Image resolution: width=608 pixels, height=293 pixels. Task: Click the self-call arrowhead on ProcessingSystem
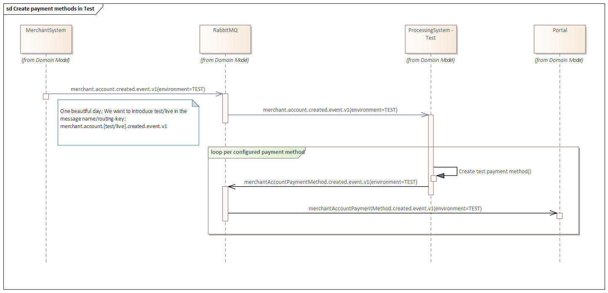pos(440,175)
